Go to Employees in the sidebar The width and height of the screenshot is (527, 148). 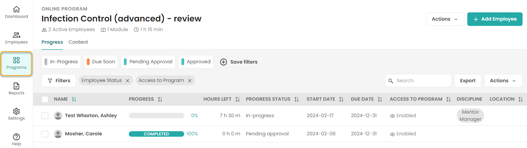click(16, 38)
